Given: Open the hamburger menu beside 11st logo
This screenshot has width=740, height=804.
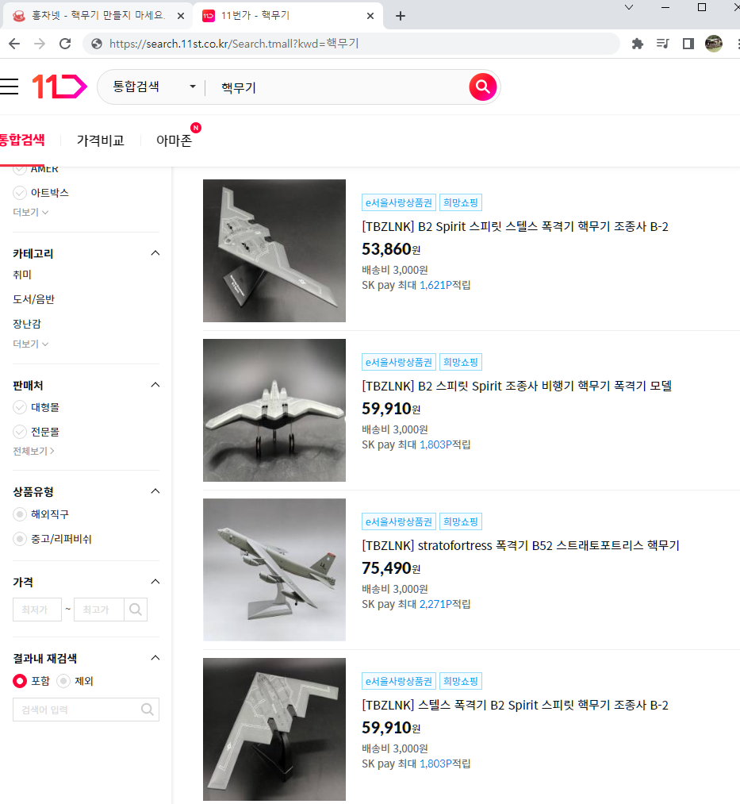Looking at the screenshot, I should (x=9, y=87).
